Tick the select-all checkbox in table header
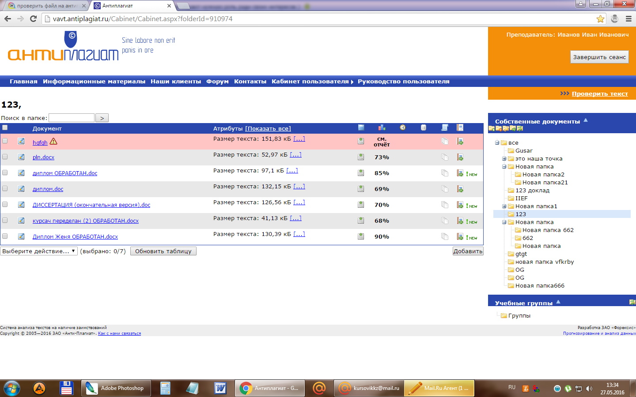 click(5, 128)
